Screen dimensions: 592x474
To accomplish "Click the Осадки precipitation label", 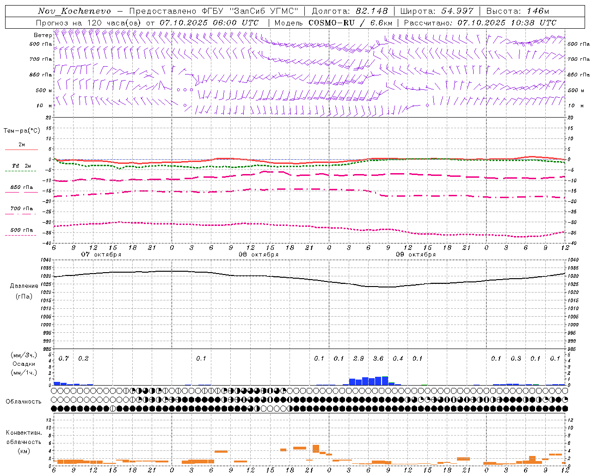I will click(24, 364).
